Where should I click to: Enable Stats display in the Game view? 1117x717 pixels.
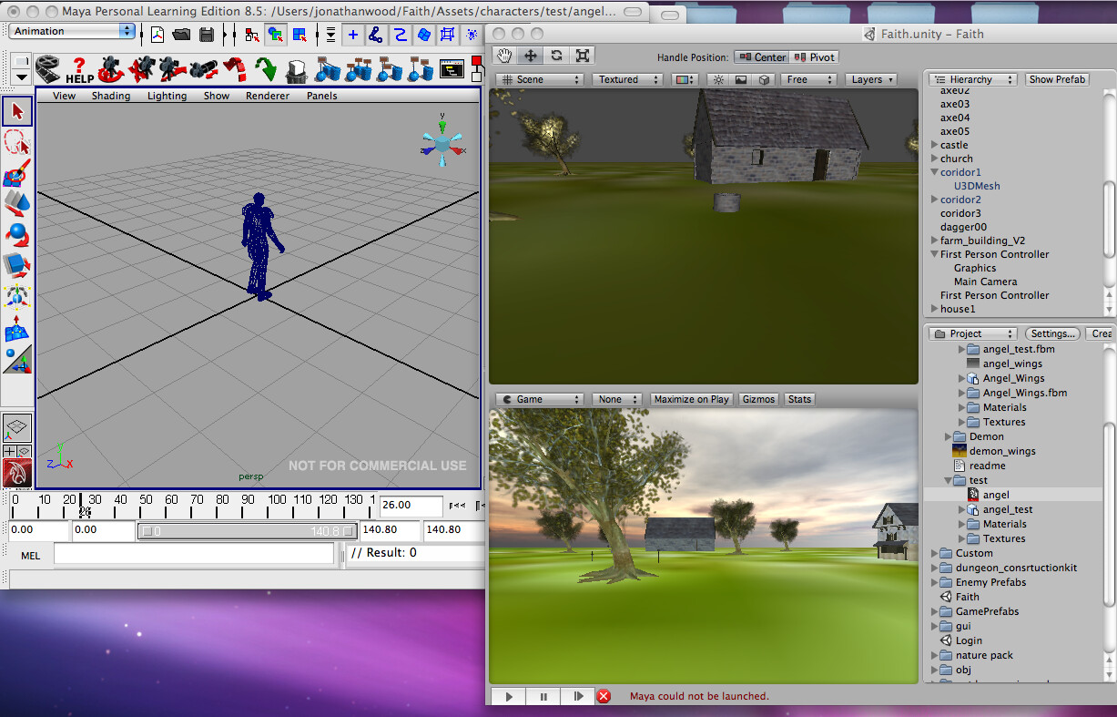pos(798,398)
